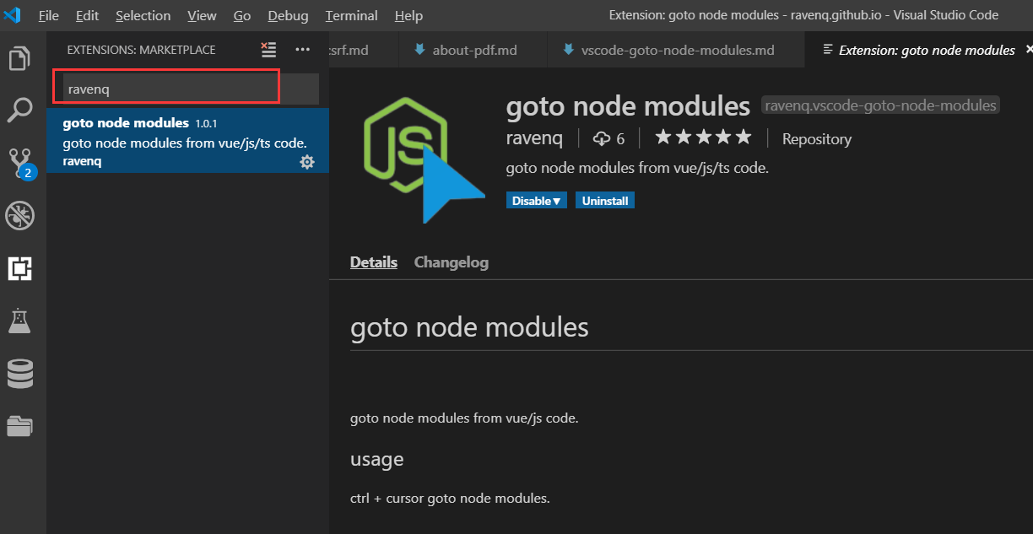Open the Disable dropdown arrow
1033x534 pixels.
tap(559, 200)
